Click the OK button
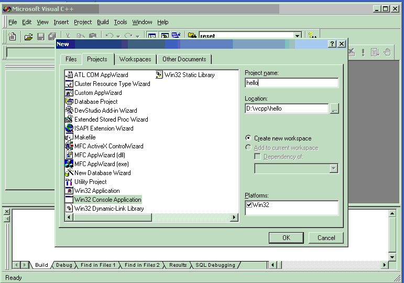Image resolution: width=404 pixels, height=283 pixels. tap(286, 237)
